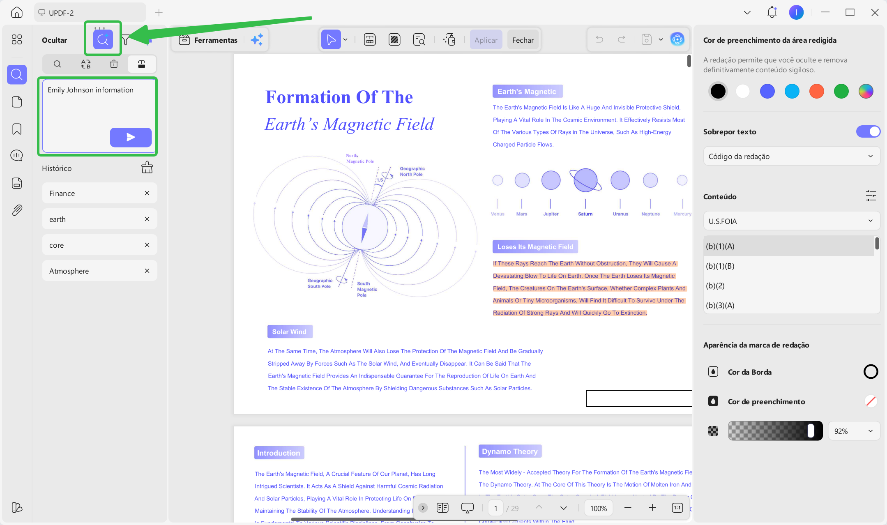Adjust the opacity slider handle
Image resolution: width=887 pixels, height=525 pixels.
click(x=811, y=431)
